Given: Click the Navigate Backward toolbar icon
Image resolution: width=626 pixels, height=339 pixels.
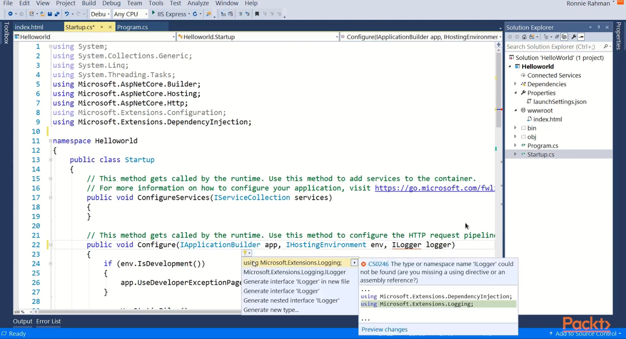Looking at the screenshot, I should tap(10, 14).
